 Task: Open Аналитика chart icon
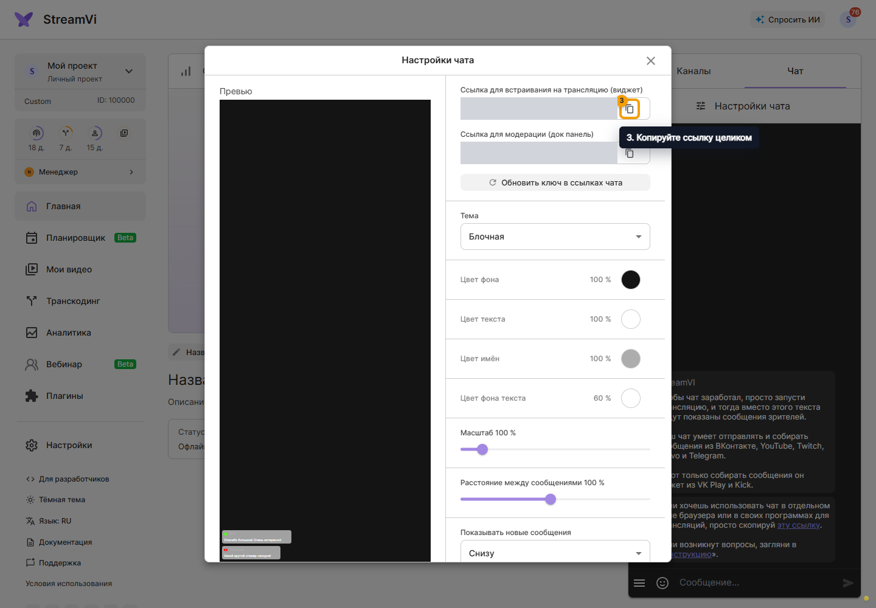pyautogui.click(x=32, y=333)
